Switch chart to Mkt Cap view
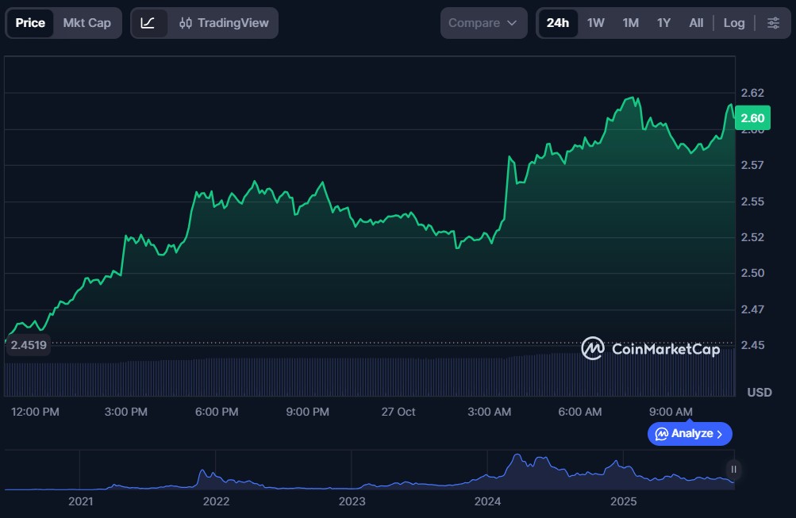796x518 pixels. coord(87,23)
